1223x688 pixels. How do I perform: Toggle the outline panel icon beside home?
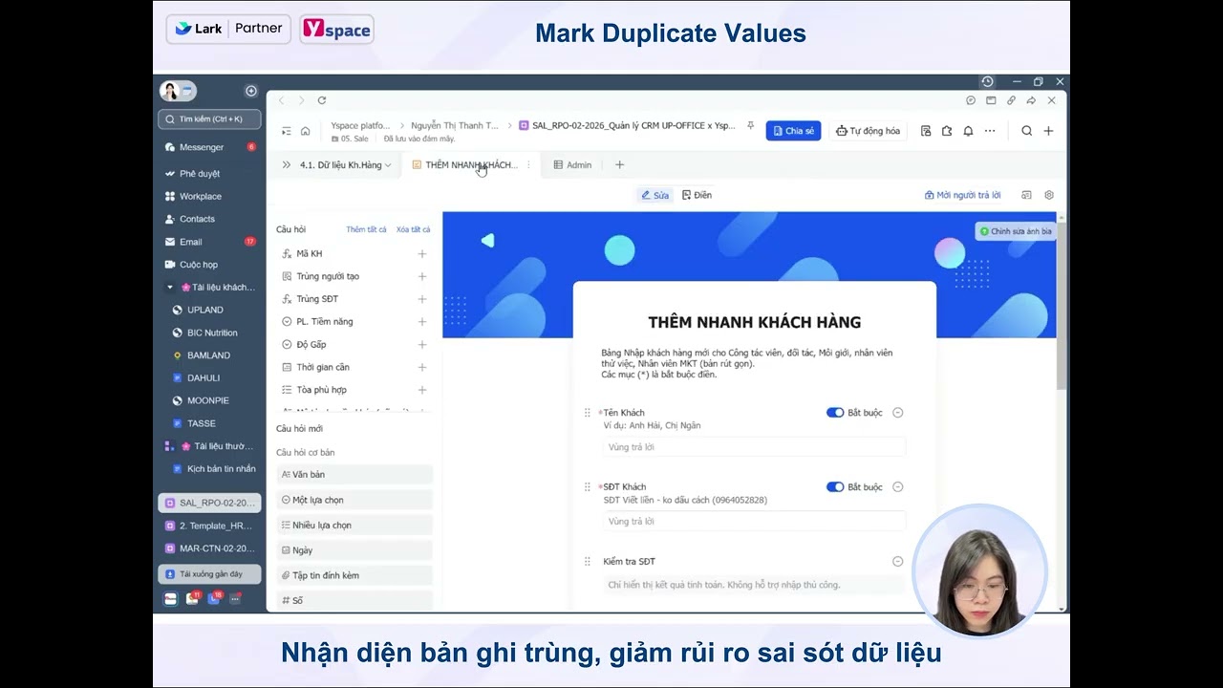point(286,131)
